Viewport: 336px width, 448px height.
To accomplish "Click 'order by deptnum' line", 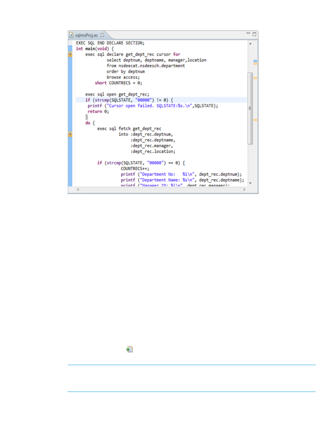I will click(126, 72).
